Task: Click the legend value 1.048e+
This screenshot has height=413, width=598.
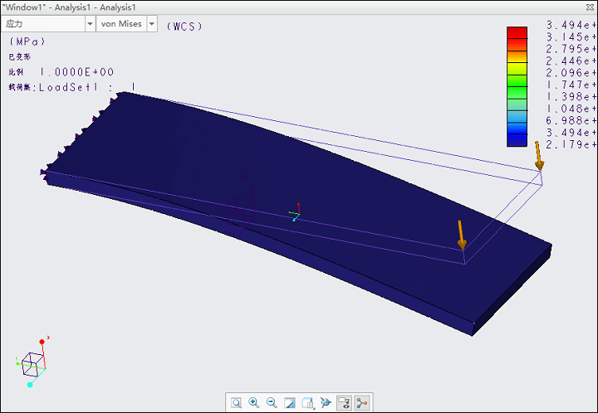Action: point(571,109)
